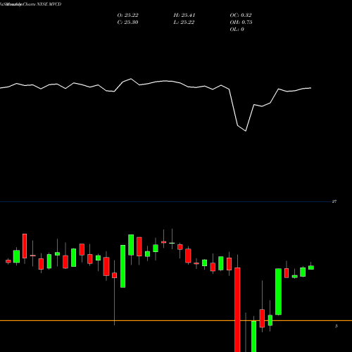Click the 'OH: 0.75' reading
The image size is (352, 352).
click(241, 23)
